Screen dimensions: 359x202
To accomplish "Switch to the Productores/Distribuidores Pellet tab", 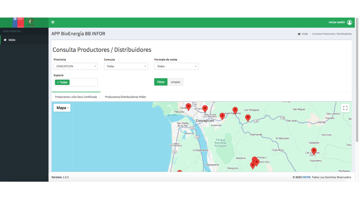I will (125, 97).
